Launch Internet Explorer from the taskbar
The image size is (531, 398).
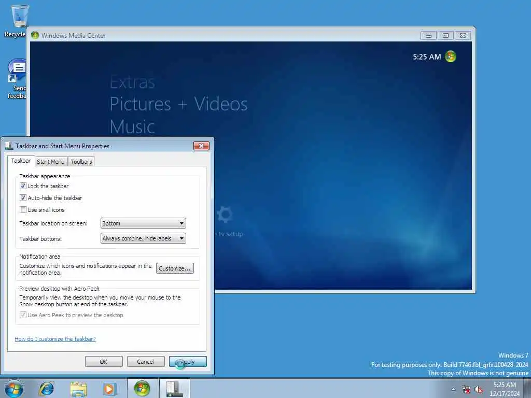[x=46, y=389]
